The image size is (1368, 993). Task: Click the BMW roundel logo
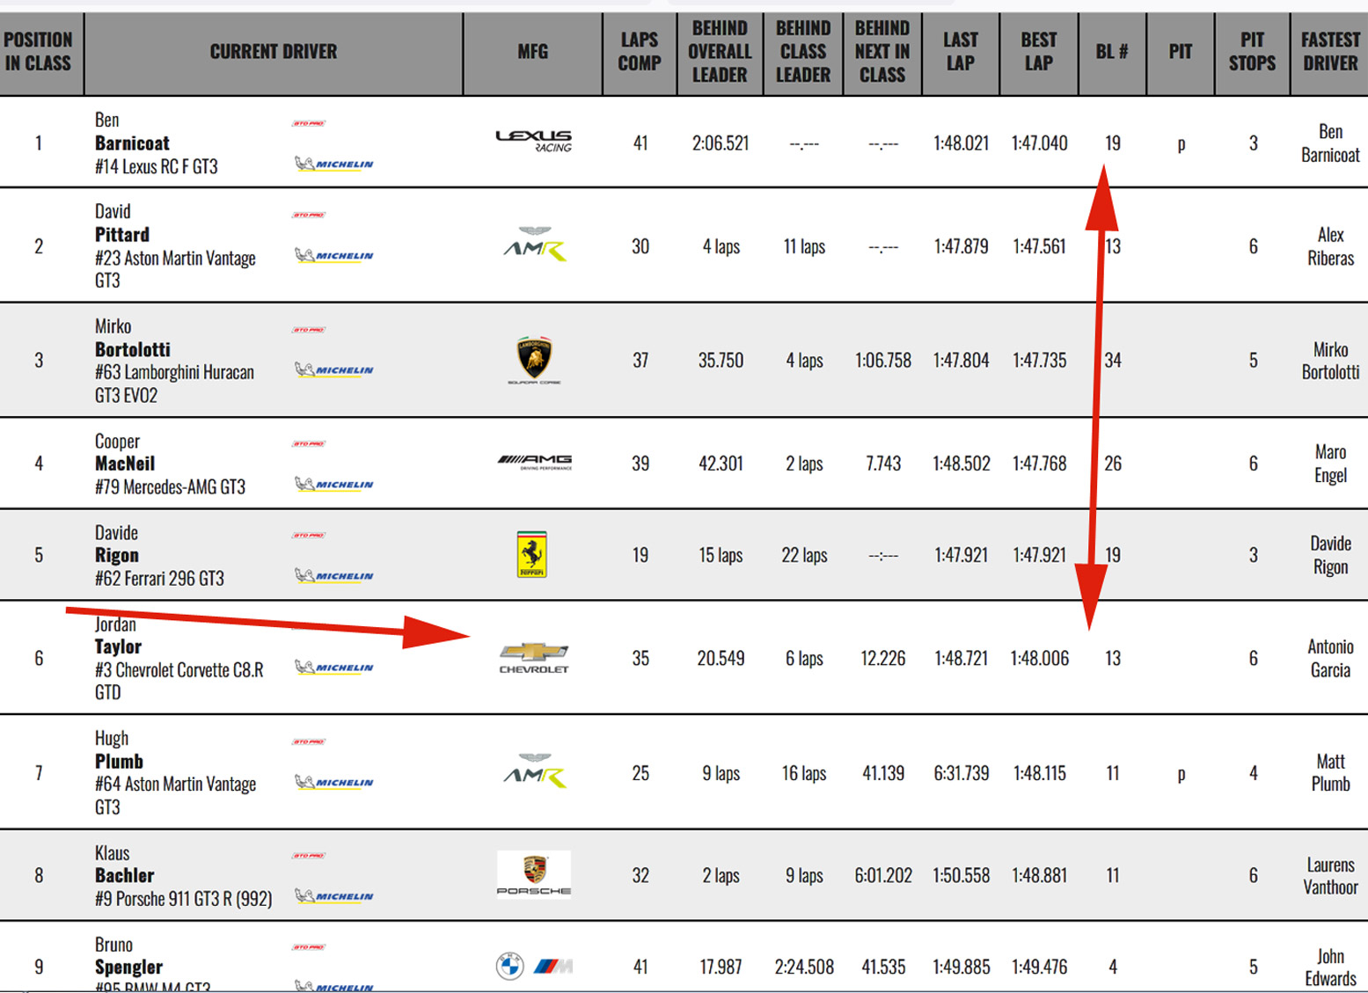(510, 967)
